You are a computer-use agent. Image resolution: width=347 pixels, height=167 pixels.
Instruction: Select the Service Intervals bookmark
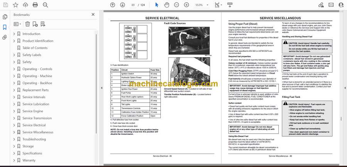[x=34, y=97]
